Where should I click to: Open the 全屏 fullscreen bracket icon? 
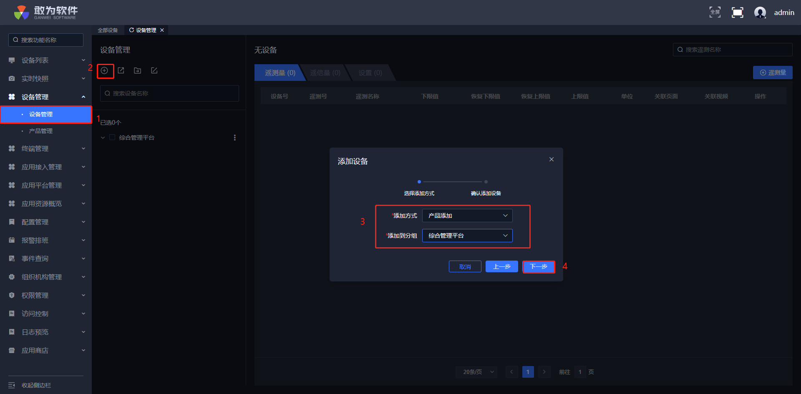click(715, 13)
